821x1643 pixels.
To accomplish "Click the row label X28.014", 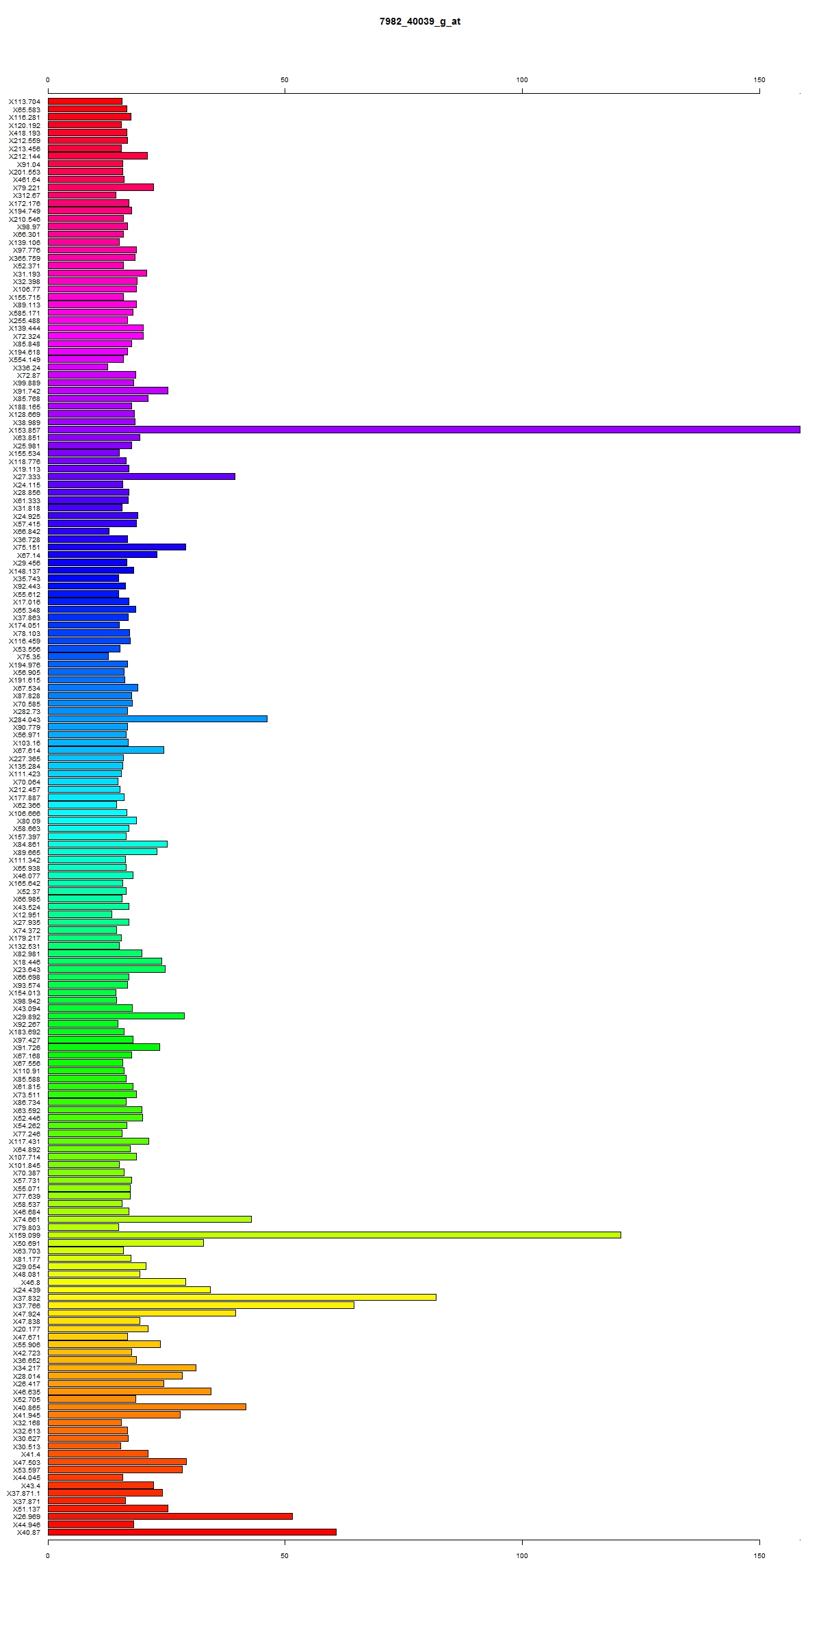I will [27, 1376].
